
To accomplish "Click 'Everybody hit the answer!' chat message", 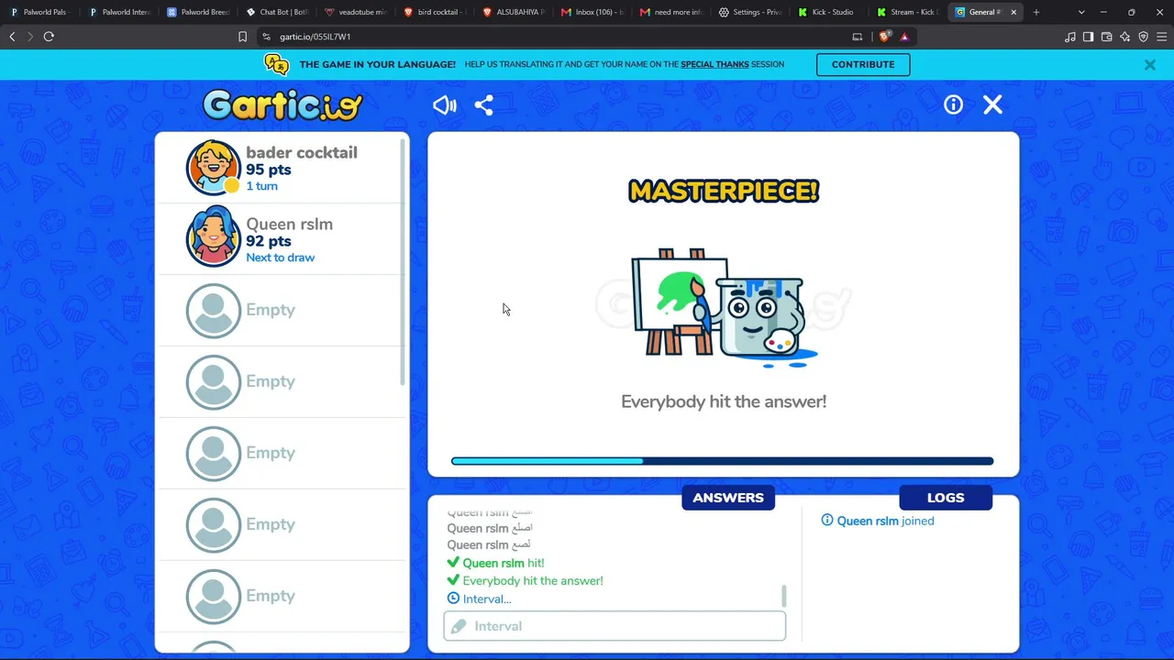I will (525, 580).
